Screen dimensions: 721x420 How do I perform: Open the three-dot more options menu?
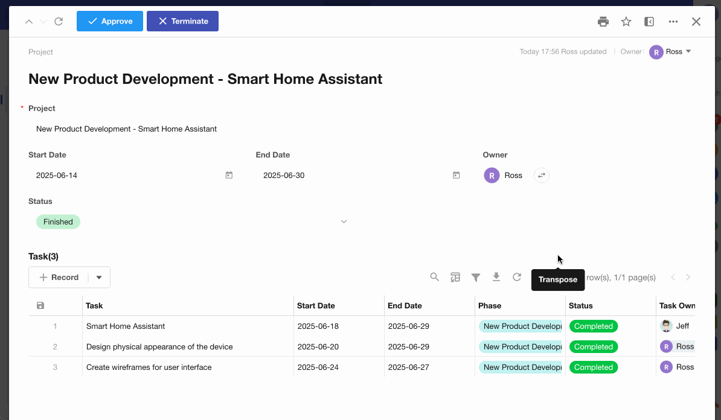click(673, 22)
